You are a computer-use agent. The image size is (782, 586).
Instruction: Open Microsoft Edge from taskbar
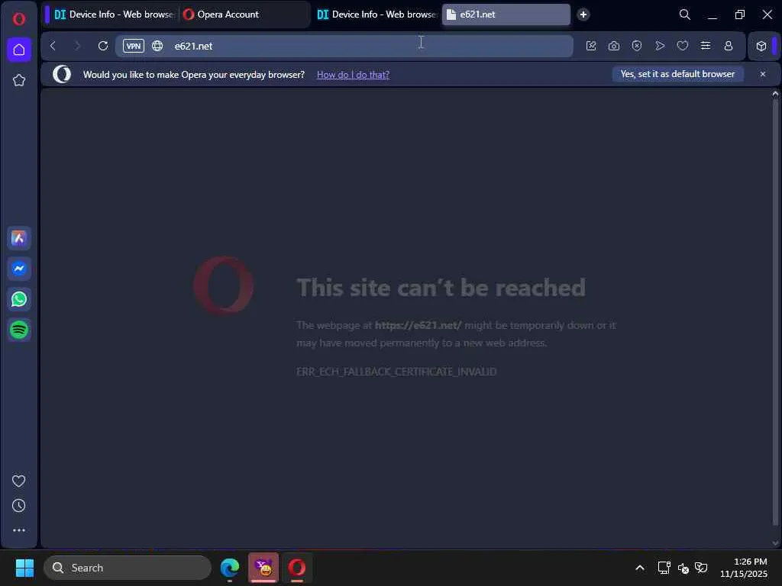pos(230,568)
